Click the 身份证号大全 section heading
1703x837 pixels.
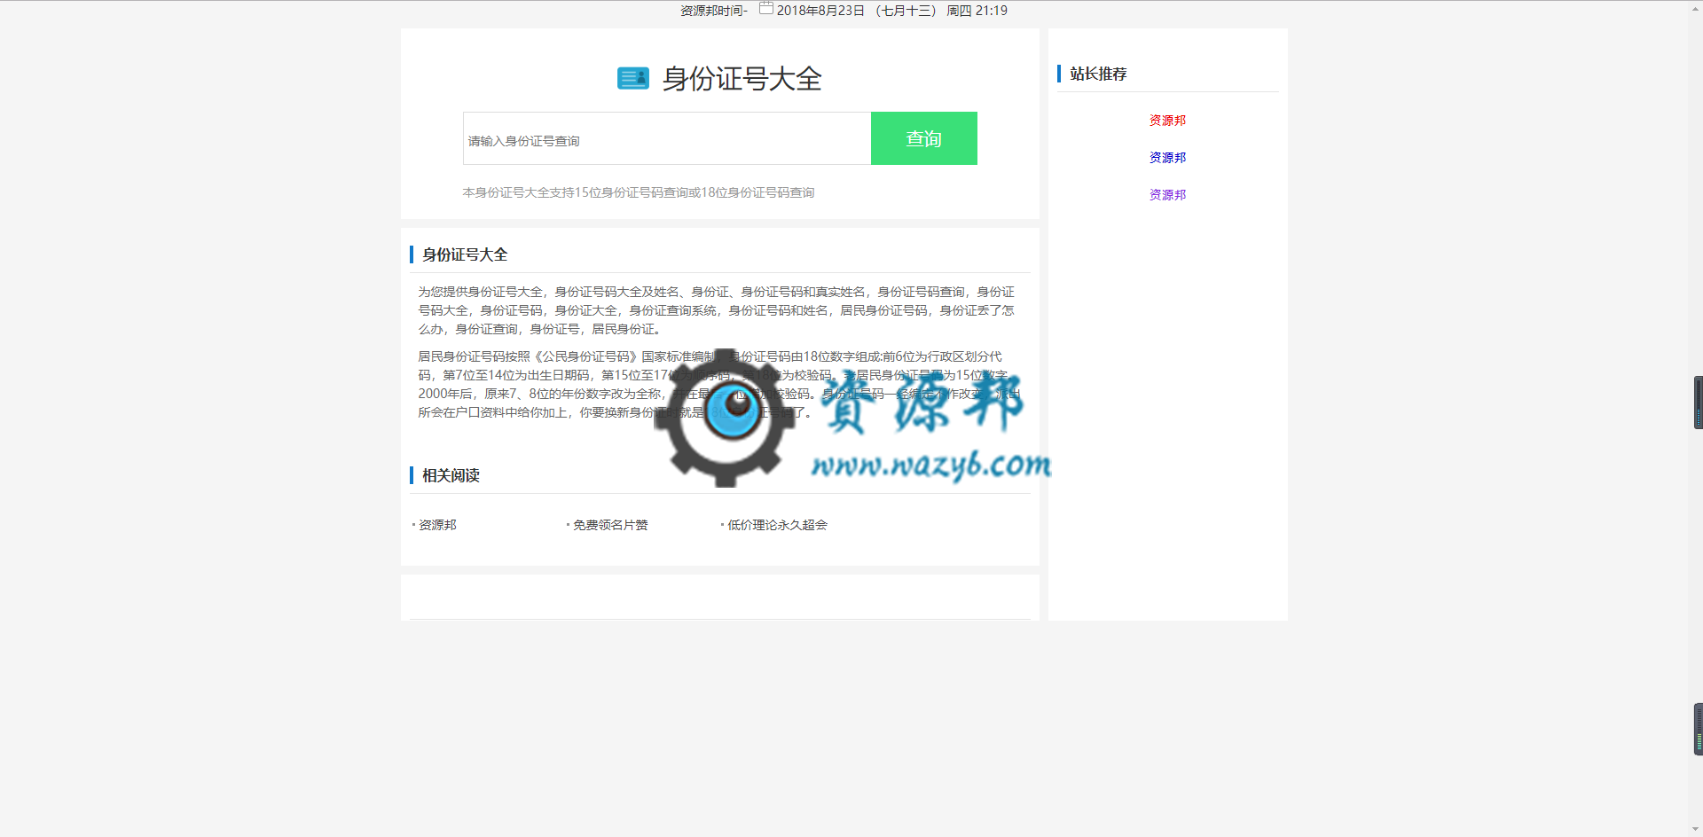pos(465,254)
